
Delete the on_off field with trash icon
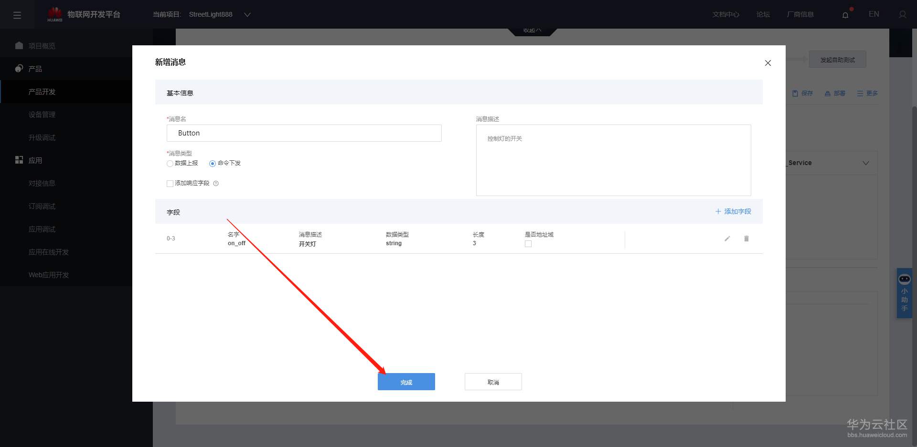pyautogui.click(x=746, y=239)
